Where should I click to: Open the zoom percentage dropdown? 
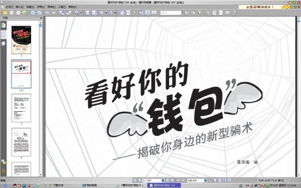[x=206, y=180]
